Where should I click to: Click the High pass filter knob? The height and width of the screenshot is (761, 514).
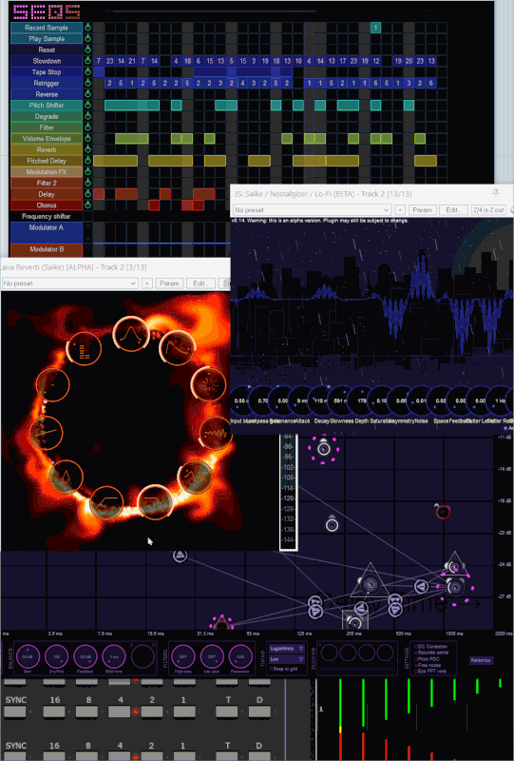click(183, 656)
